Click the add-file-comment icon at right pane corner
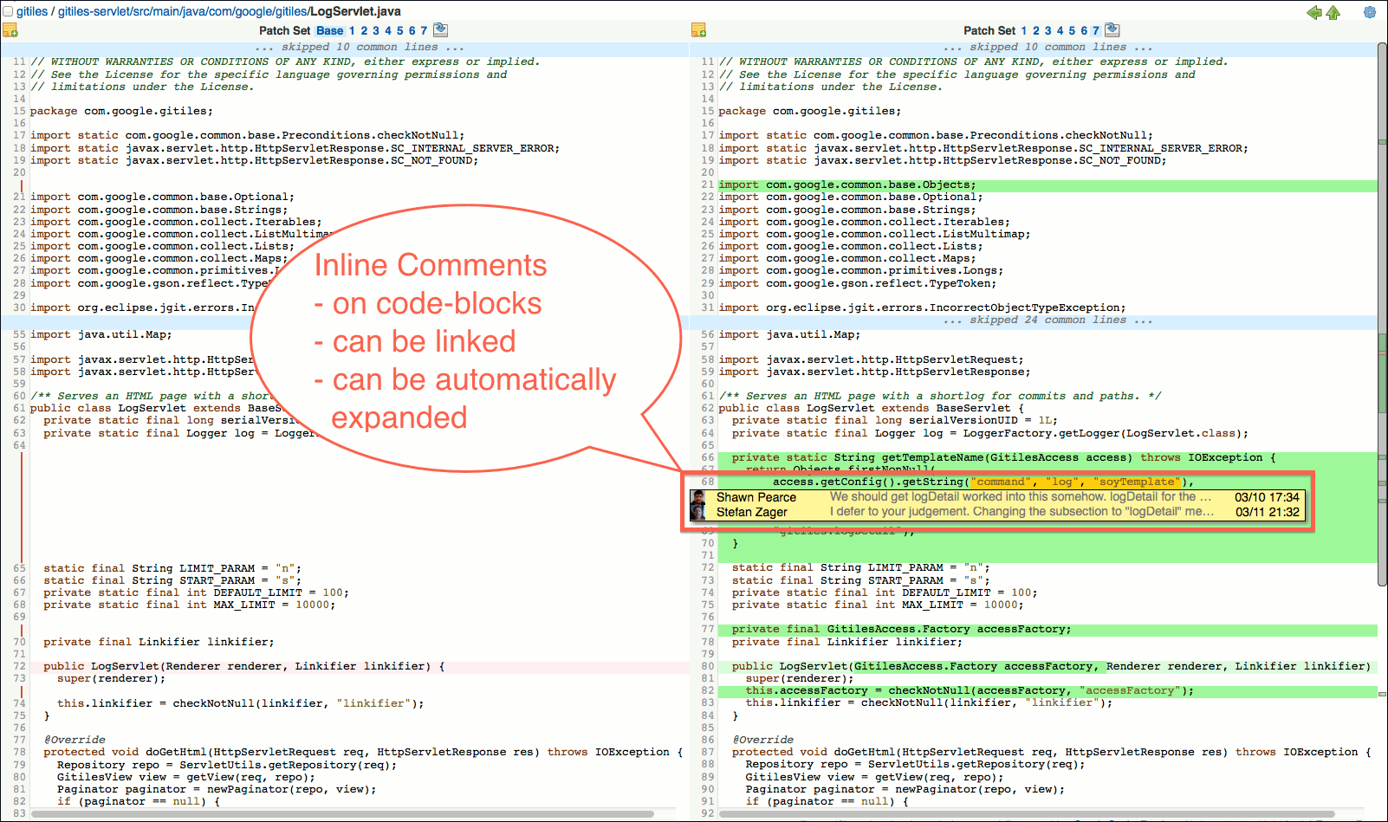The image size is (1388, 822). coord(700,29)
